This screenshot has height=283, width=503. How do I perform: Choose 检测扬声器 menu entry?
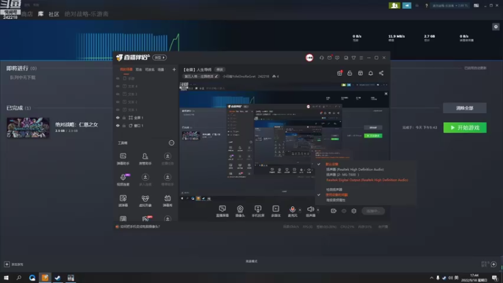pyautogui.click(x=334, y=190)
